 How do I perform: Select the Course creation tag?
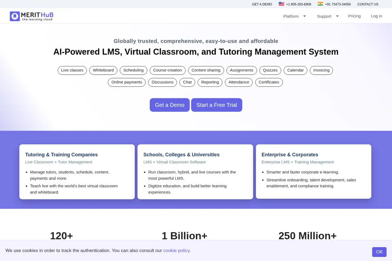coord(167,71)
